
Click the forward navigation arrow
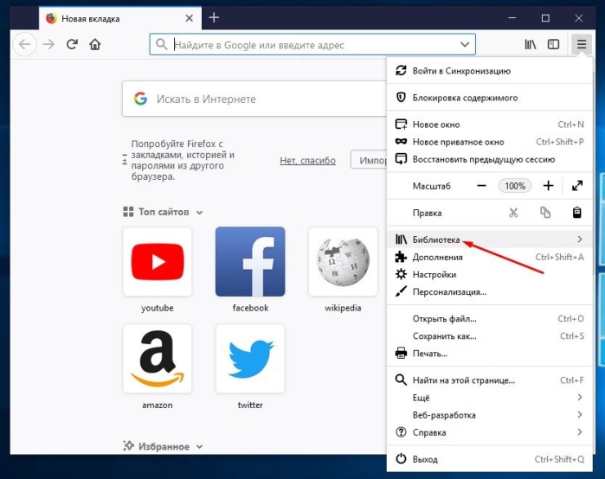click(48, 45)
